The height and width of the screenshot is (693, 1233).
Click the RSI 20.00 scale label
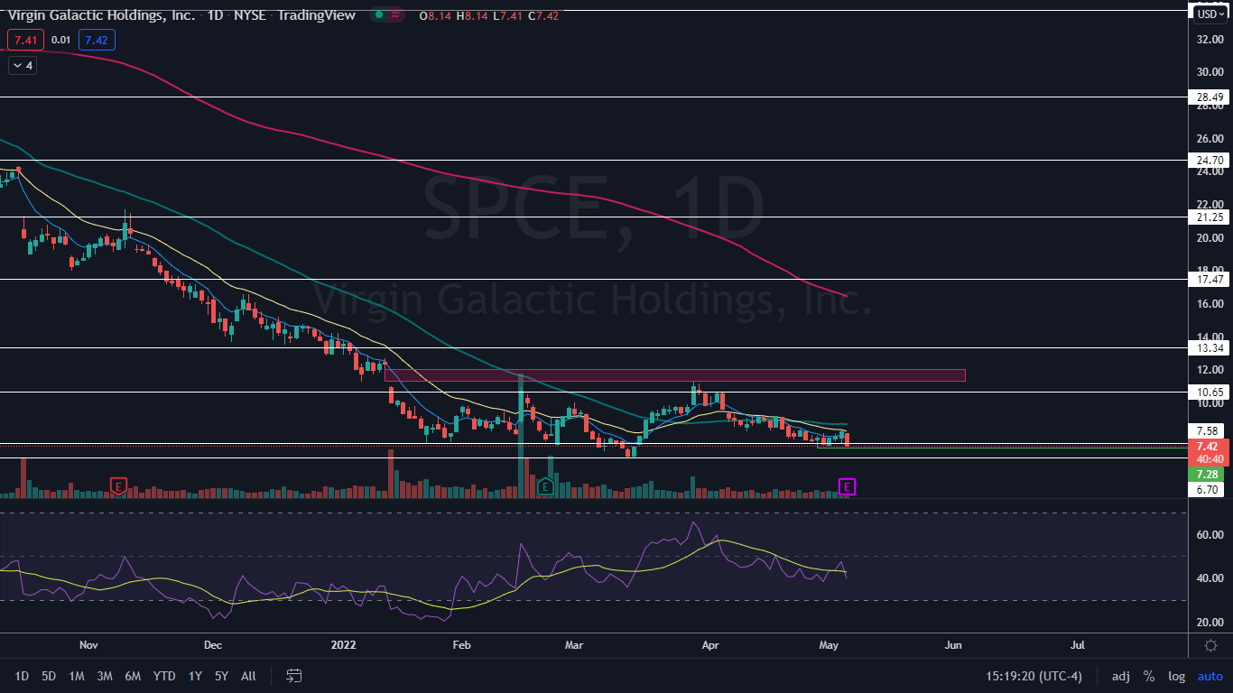(x=1210, y=623)
